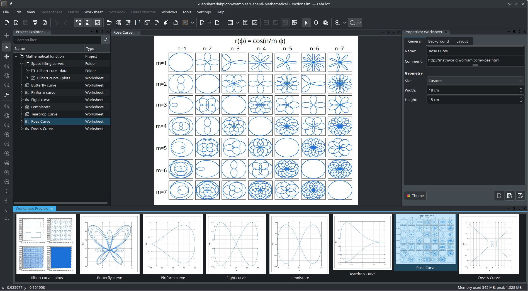Screen dimensions: 528x291
Task: Click the Undo icon in the toolbar
Action: pos(56,23)
